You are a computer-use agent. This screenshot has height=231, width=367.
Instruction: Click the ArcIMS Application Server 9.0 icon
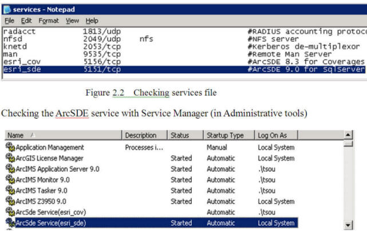10,169
